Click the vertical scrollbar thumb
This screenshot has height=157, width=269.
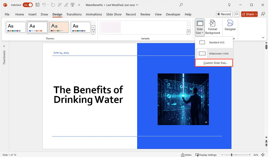266,47
